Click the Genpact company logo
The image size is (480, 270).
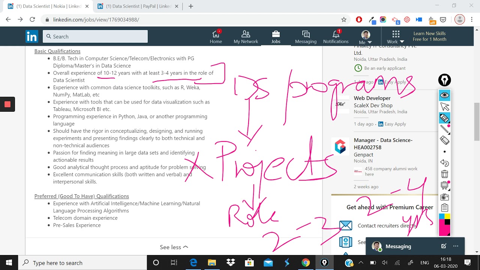(340, 147)
